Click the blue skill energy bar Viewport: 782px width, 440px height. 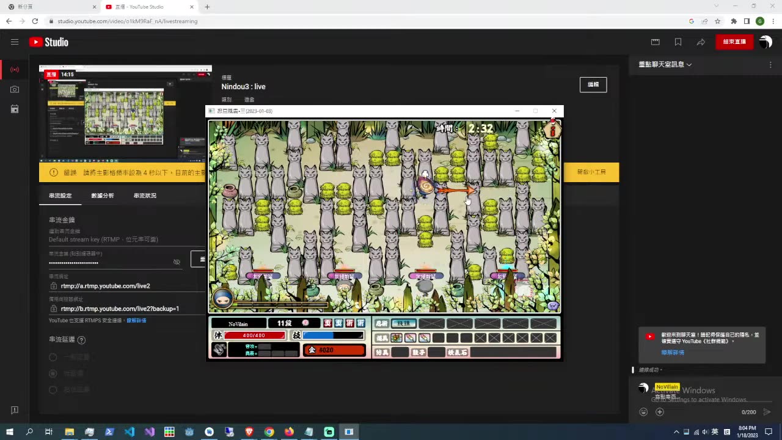pyautogui.click(x=333, y=335)
